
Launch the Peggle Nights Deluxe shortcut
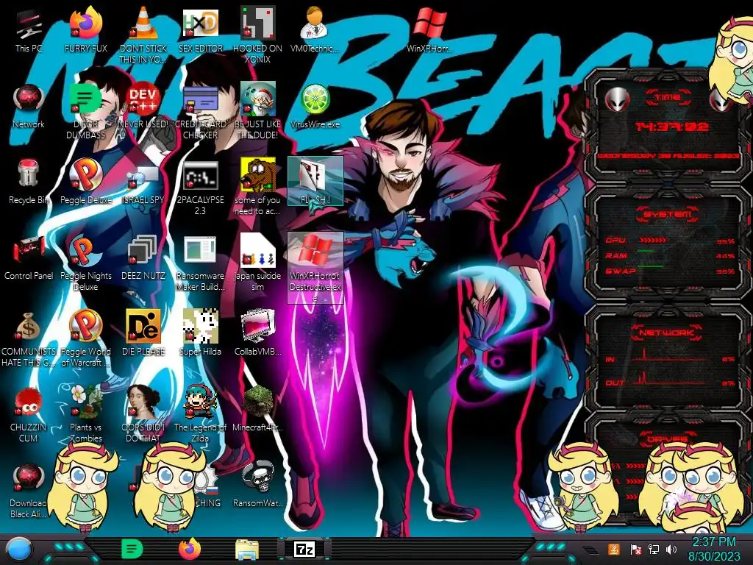[85, 263]
